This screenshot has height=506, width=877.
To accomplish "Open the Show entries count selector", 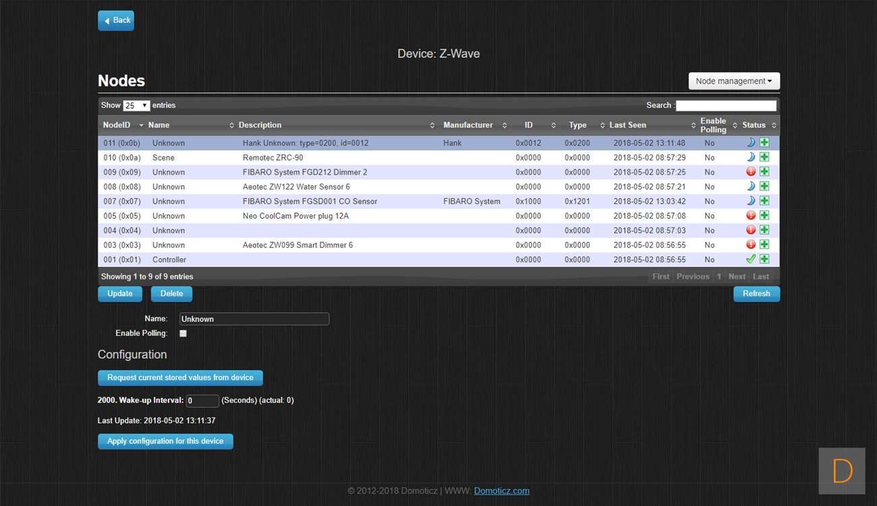I will (x=136, y=106).
